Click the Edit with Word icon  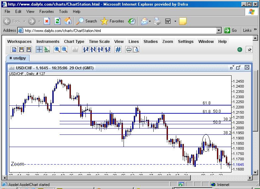click(168, 21)
